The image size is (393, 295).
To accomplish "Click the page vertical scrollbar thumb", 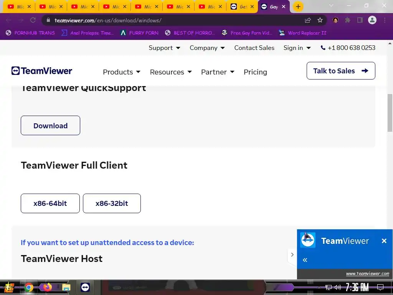I will (390, 113).
